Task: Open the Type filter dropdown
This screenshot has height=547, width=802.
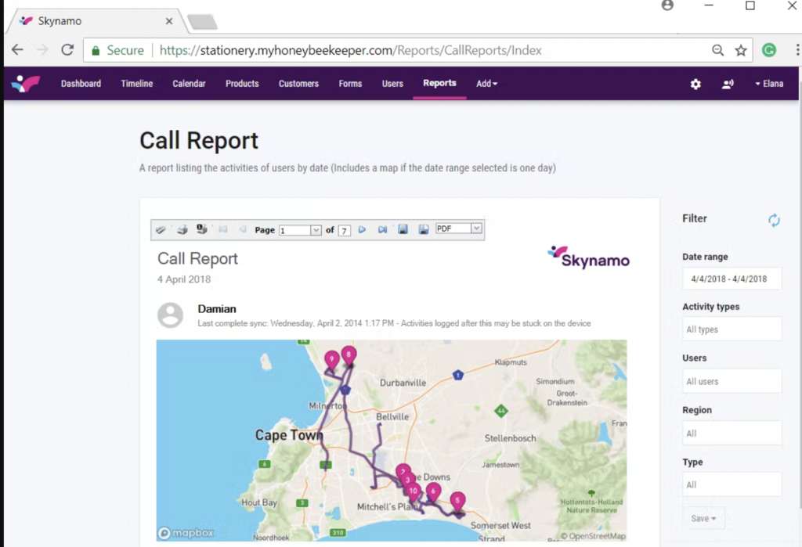Action: click(732, 484)
